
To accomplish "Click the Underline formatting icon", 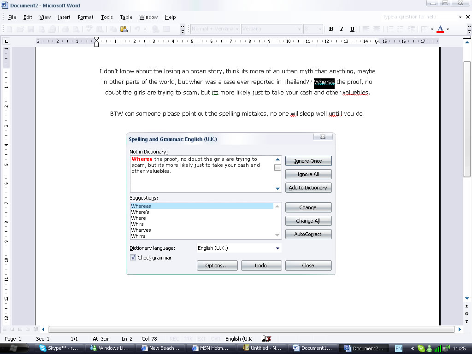I will [x=352, y=29].
